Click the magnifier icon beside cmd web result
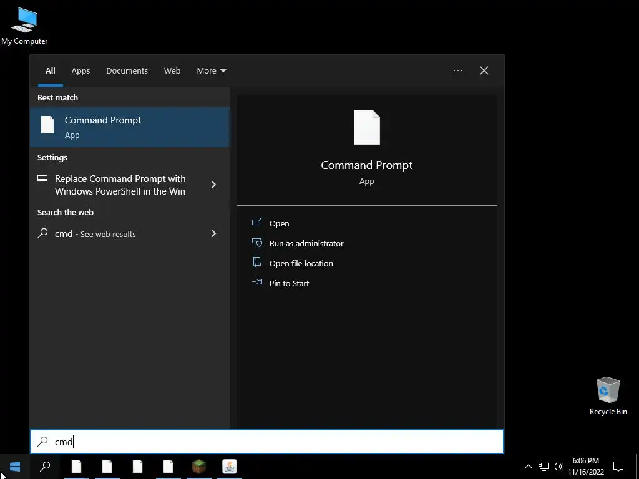639x479 pixels. tap(42, 233)
